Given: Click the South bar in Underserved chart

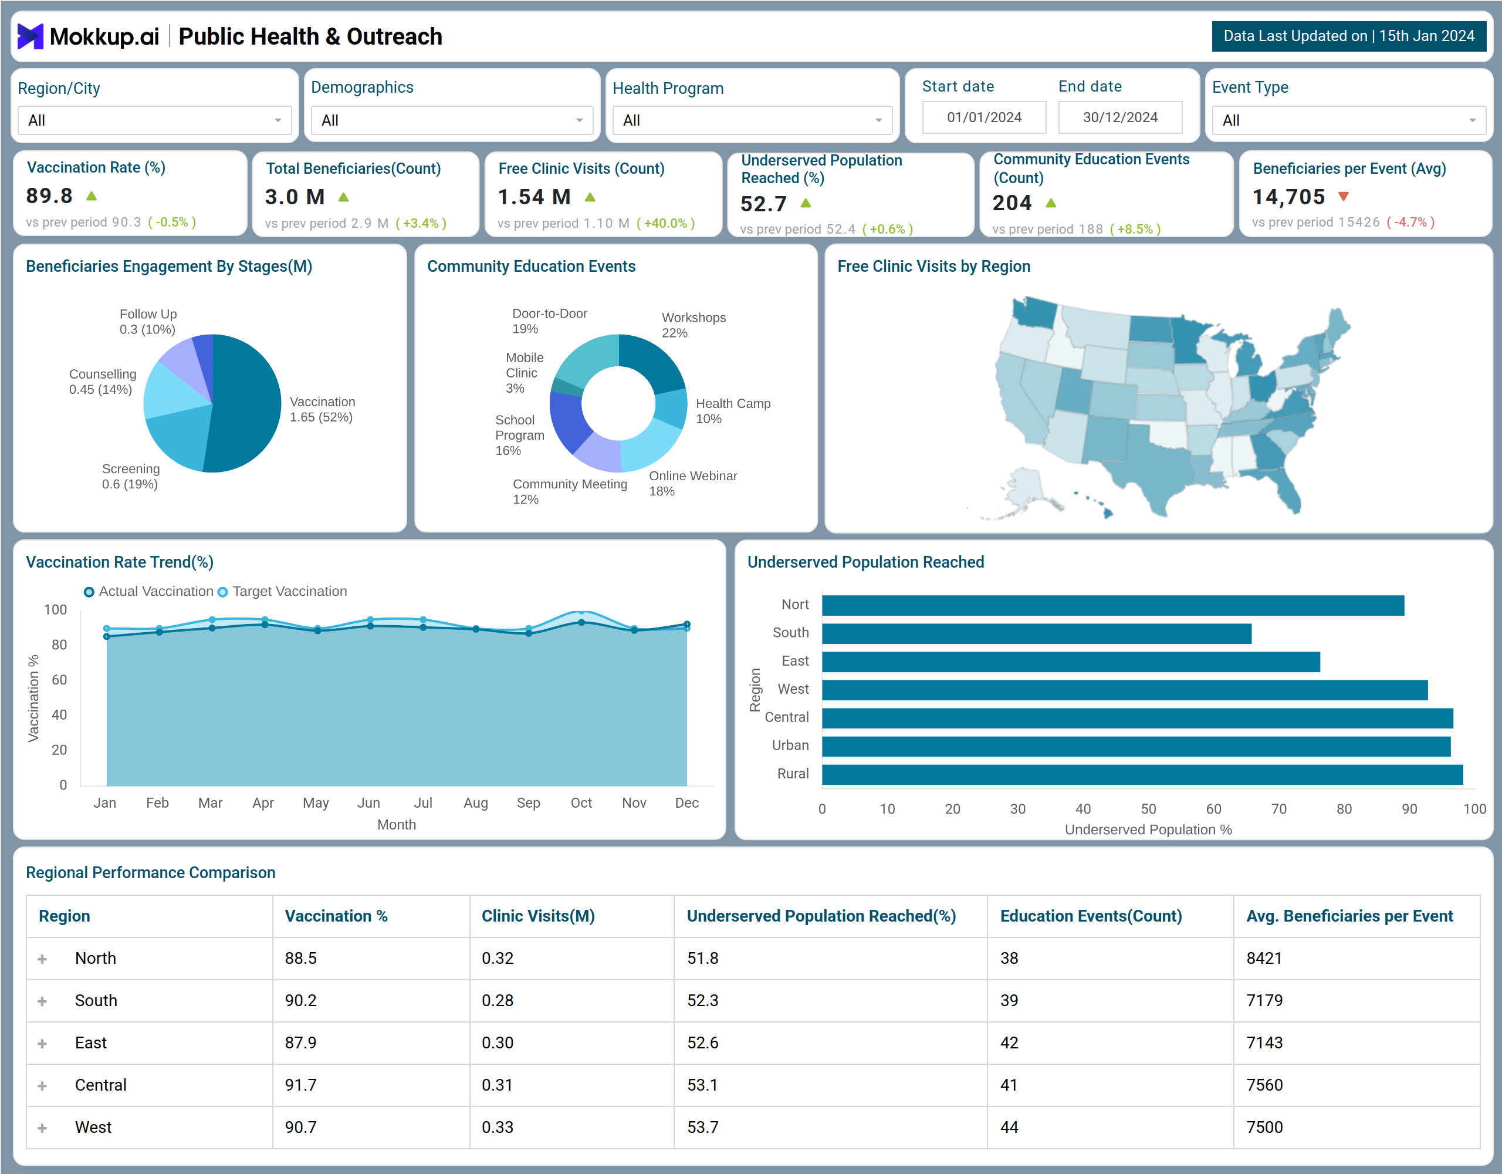Looking at the screenshot, I should tap(1036, 634).
